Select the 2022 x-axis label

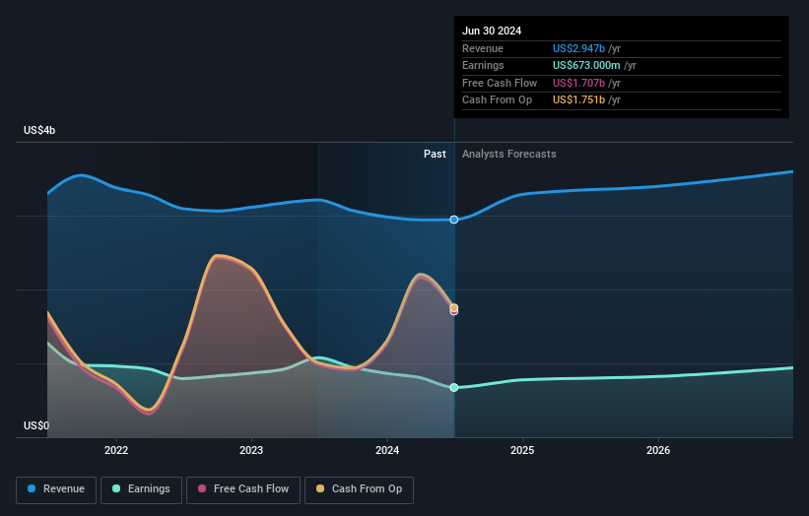pyautogui.click(x=116, y=450)
